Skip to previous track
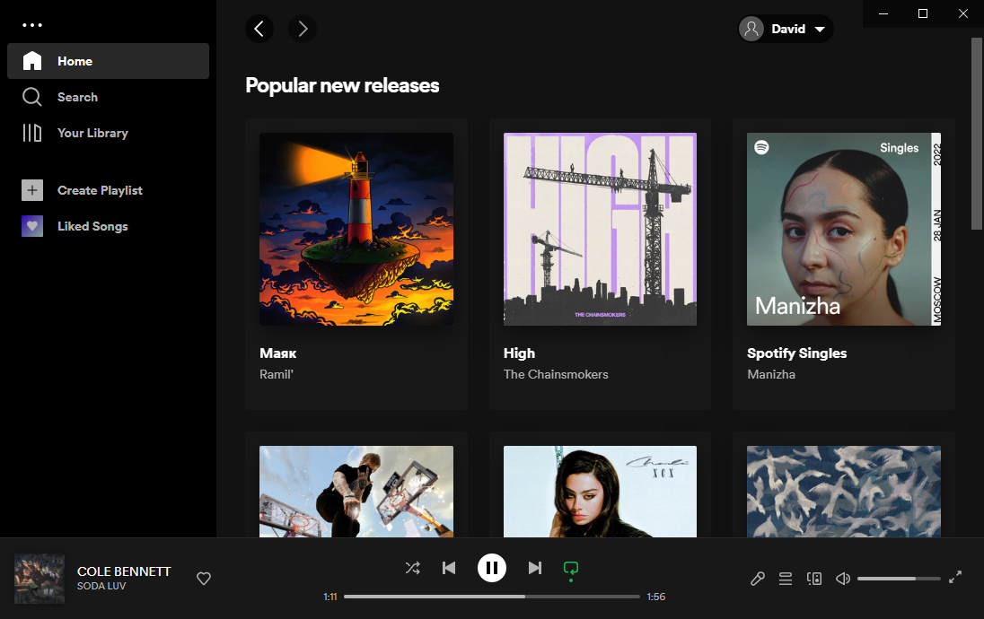 pos(449,568)
